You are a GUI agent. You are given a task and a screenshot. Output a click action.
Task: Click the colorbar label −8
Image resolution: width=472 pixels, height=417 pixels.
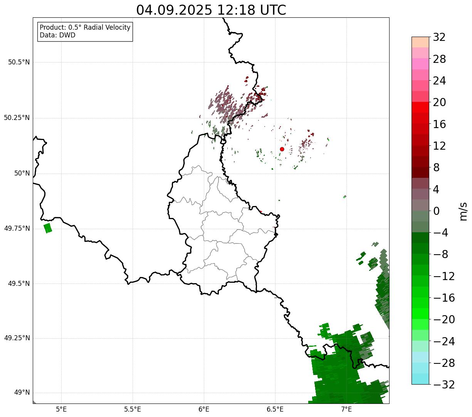(440, 255)
